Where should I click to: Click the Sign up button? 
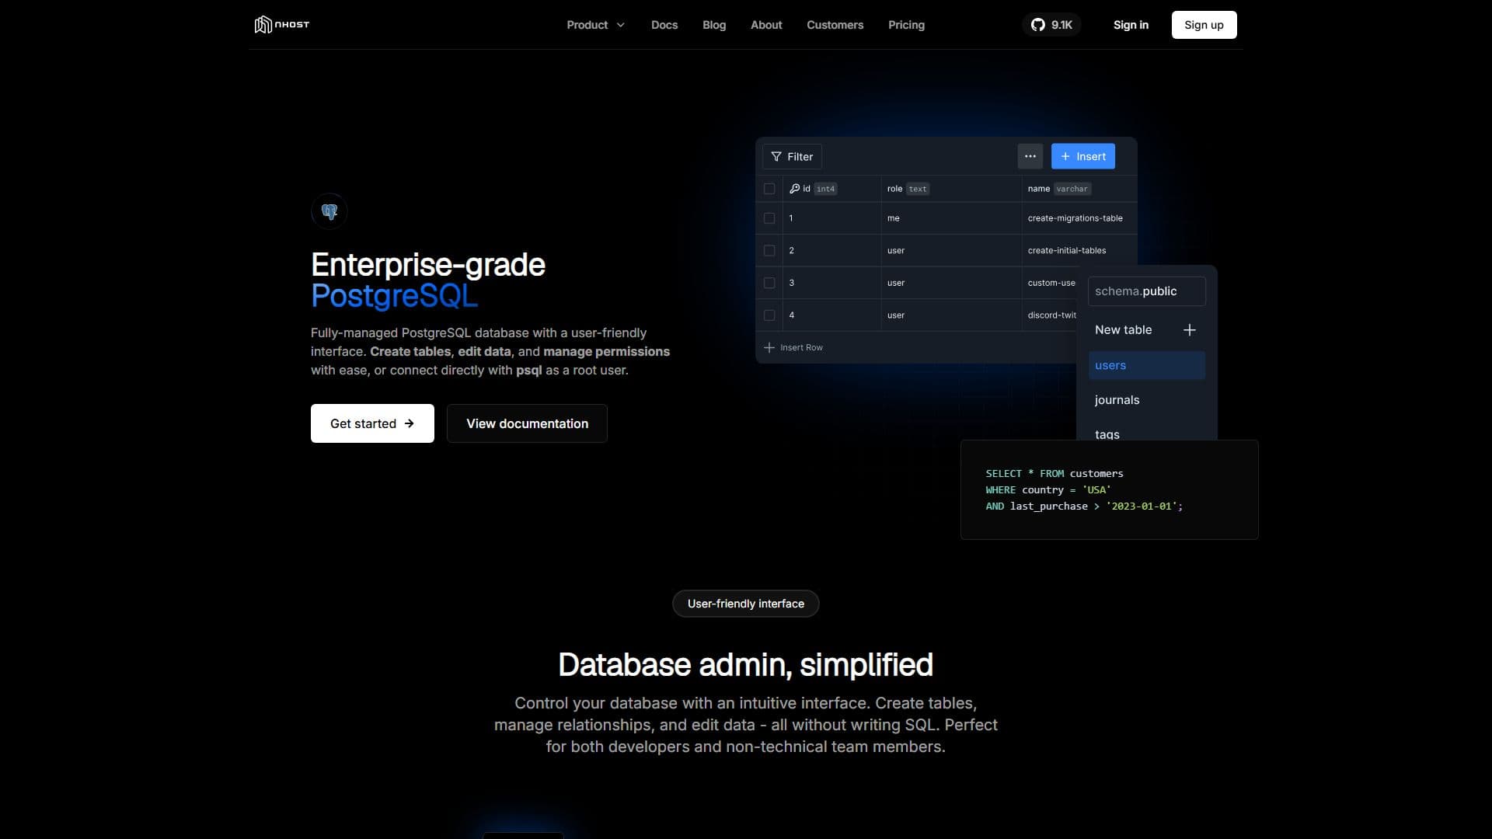coord(1204,25)
